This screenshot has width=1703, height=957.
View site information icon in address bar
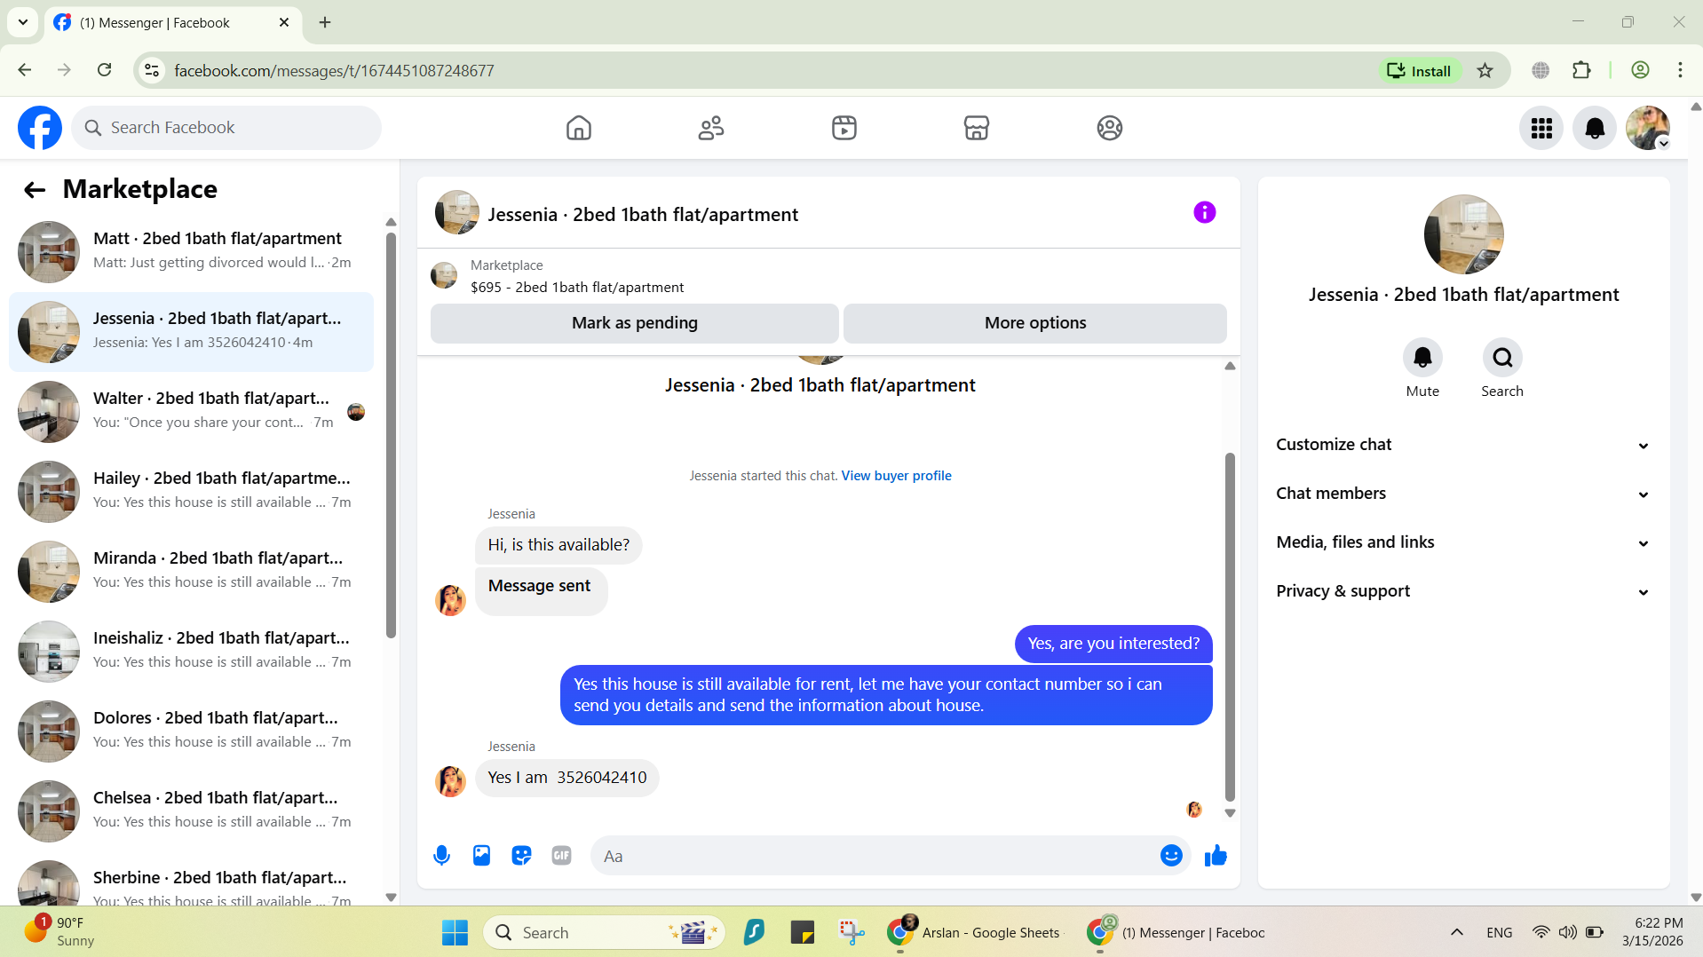point(152,70)
